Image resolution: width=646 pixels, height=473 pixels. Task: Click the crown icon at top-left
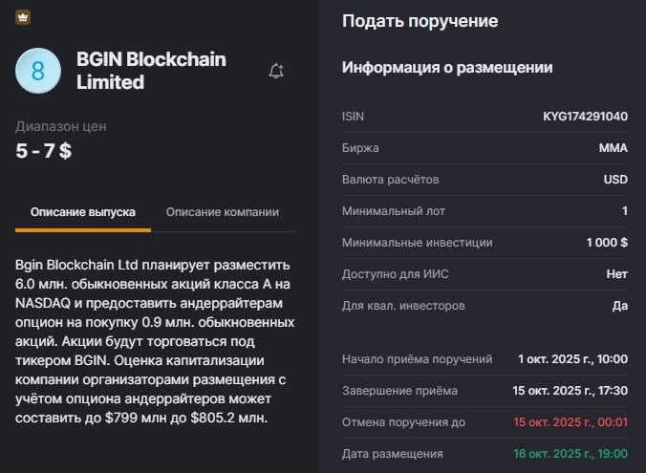[x=23, y=17]
